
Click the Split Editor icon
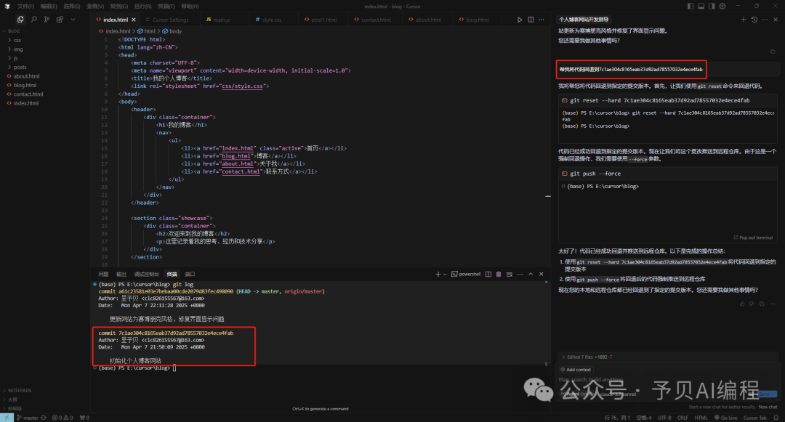(530, 20)
